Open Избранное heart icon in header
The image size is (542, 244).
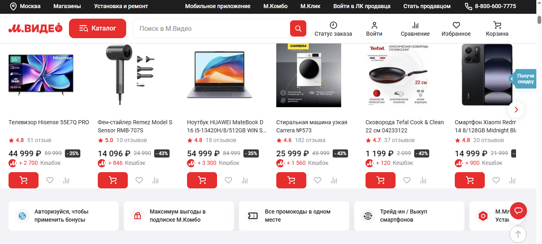(456, 25)
